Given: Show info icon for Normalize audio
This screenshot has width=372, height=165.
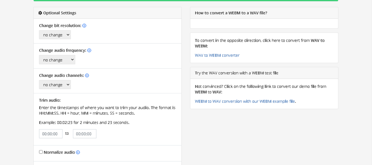Looking at the screenshot, I should click(78, 152).
